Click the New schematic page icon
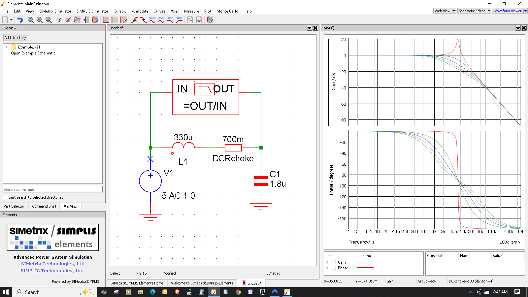528x297 pixels. click(x=5, y=20)
